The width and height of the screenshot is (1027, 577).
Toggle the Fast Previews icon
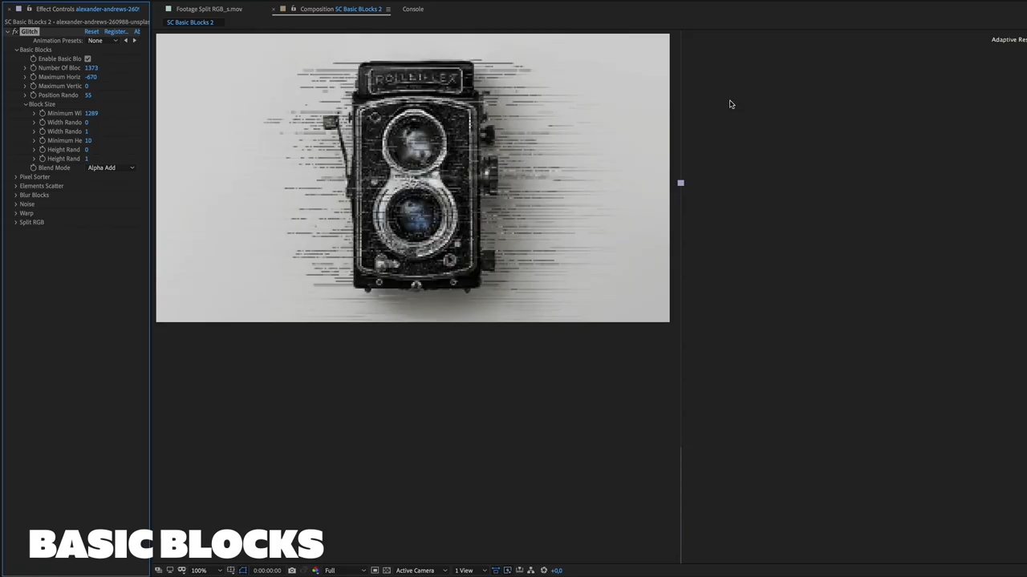pos(508,571)
